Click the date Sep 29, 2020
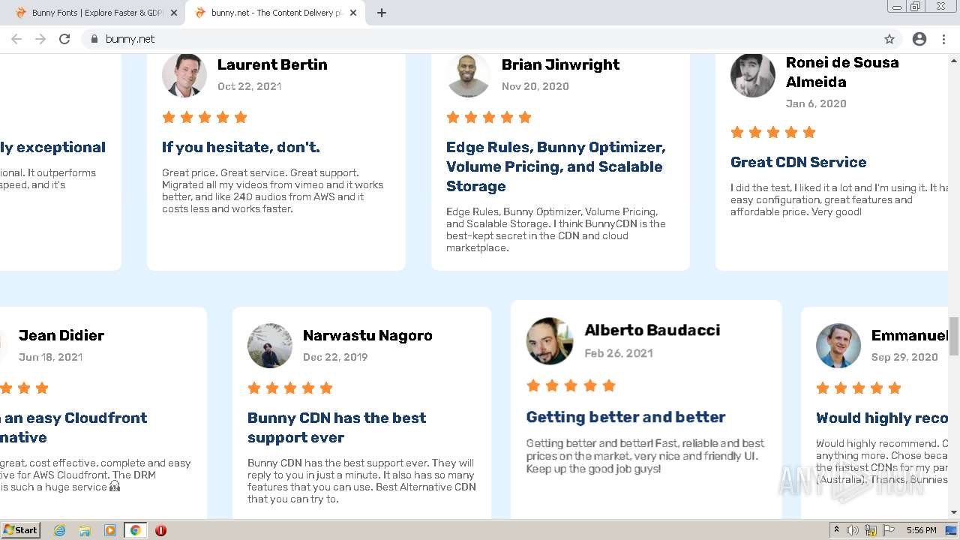960x540 pixels. [904, 357]
